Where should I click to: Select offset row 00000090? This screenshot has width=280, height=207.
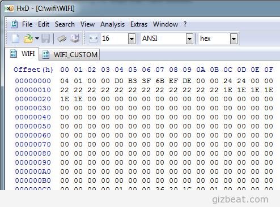click(33, 162)
